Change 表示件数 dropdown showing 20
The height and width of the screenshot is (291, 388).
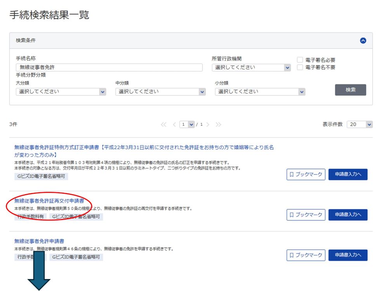(359, 124)
